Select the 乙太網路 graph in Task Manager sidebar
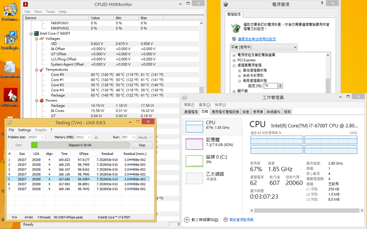 194,178
